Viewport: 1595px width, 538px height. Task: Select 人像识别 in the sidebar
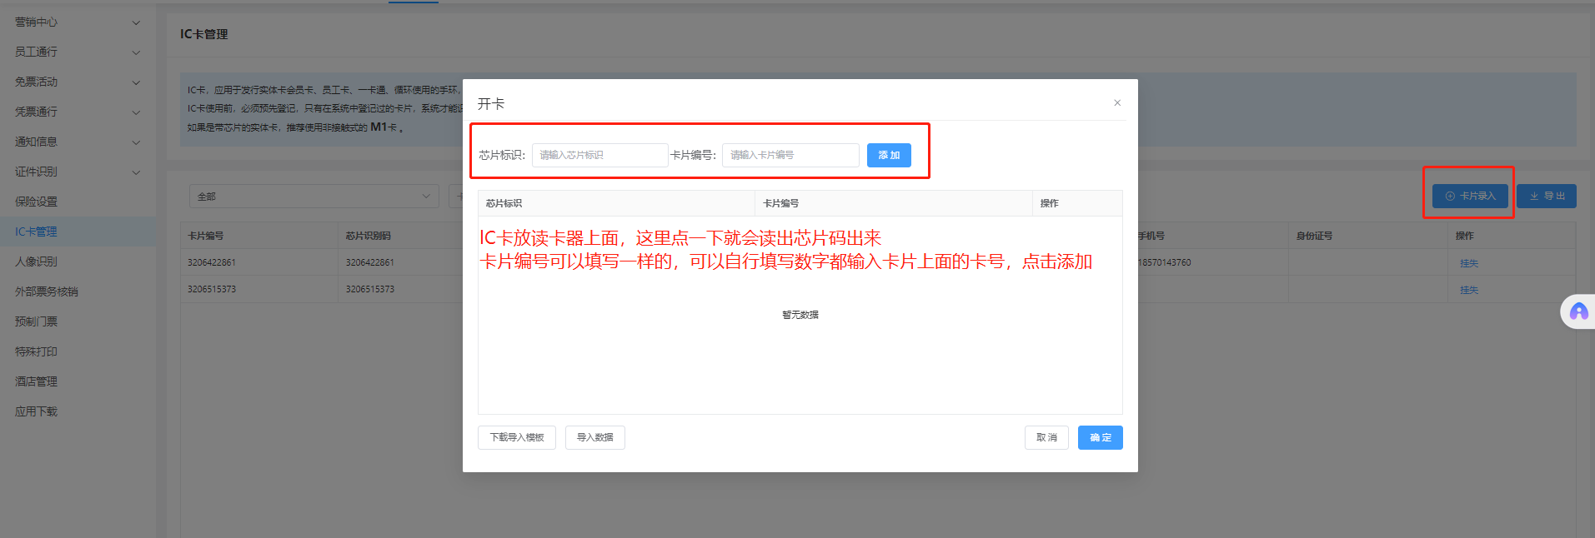pyautogui.click(x=37, y=262)
